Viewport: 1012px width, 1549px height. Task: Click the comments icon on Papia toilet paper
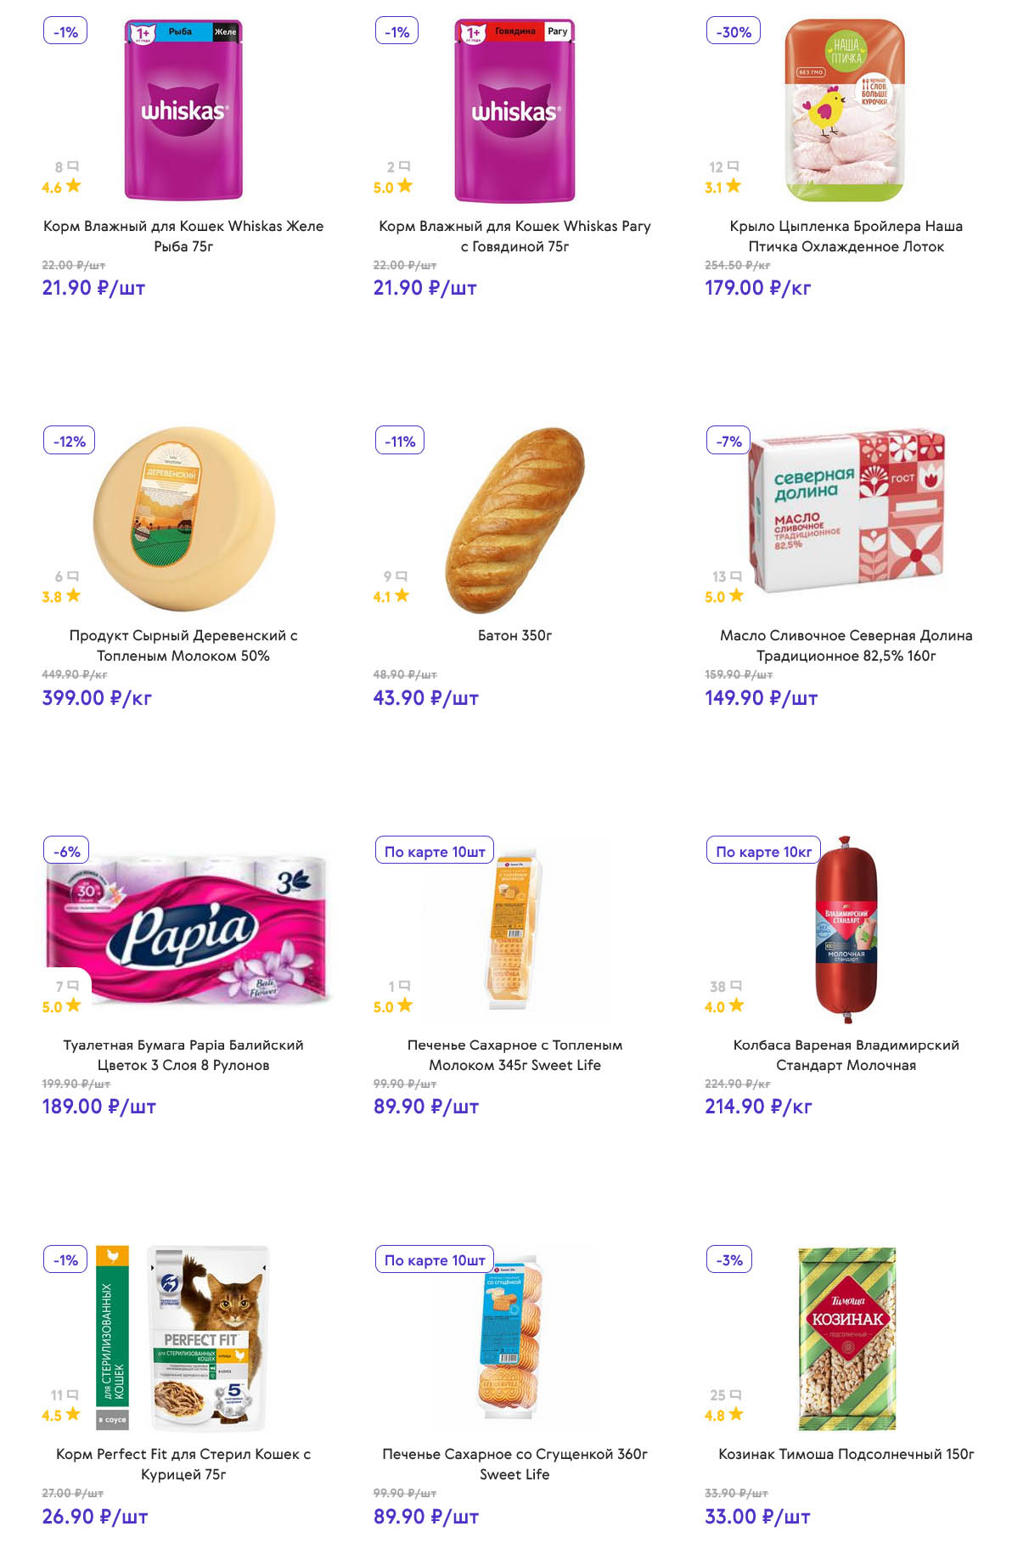[x=73, y=985]
